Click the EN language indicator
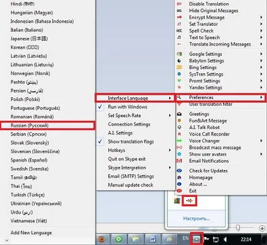Screen dimensions: 267x245 (x=185, y=238)
